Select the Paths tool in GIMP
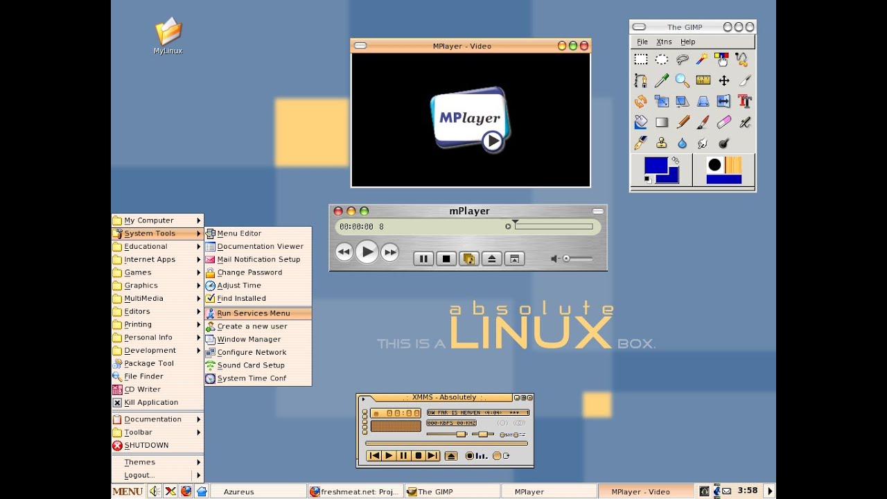This screenshot has height=499, width=887. (x=641, y=80)
